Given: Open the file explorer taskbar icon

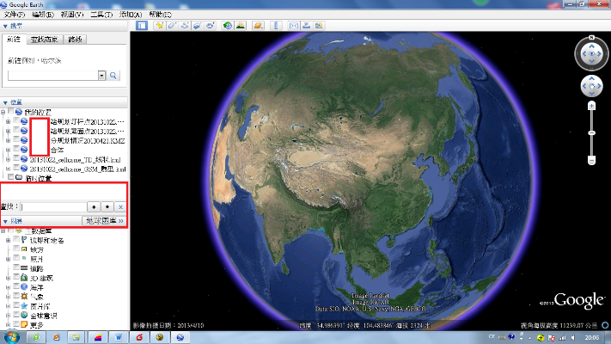Looking at the screenshot, I should pos(76,337).
